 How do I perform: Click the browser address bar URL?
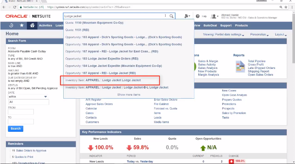[88, 7]
